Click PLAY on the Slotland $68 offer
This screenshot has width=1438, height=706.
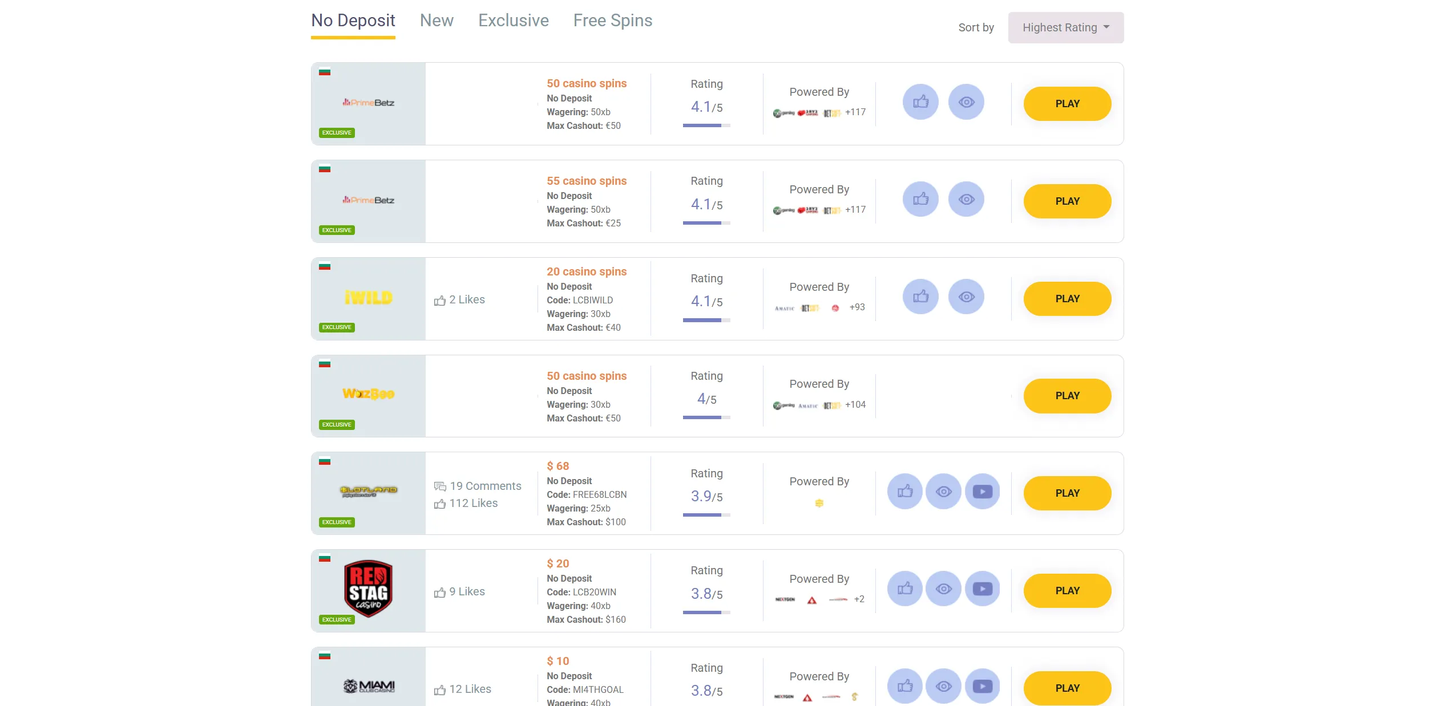click(1068, 493)
